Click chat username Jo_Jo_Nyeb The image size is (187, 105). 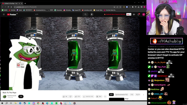pyautogui.click(x=160, y=62)
